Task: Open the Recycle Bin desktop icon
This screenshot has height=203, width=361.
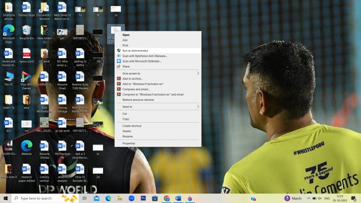Action: point(26,32)
